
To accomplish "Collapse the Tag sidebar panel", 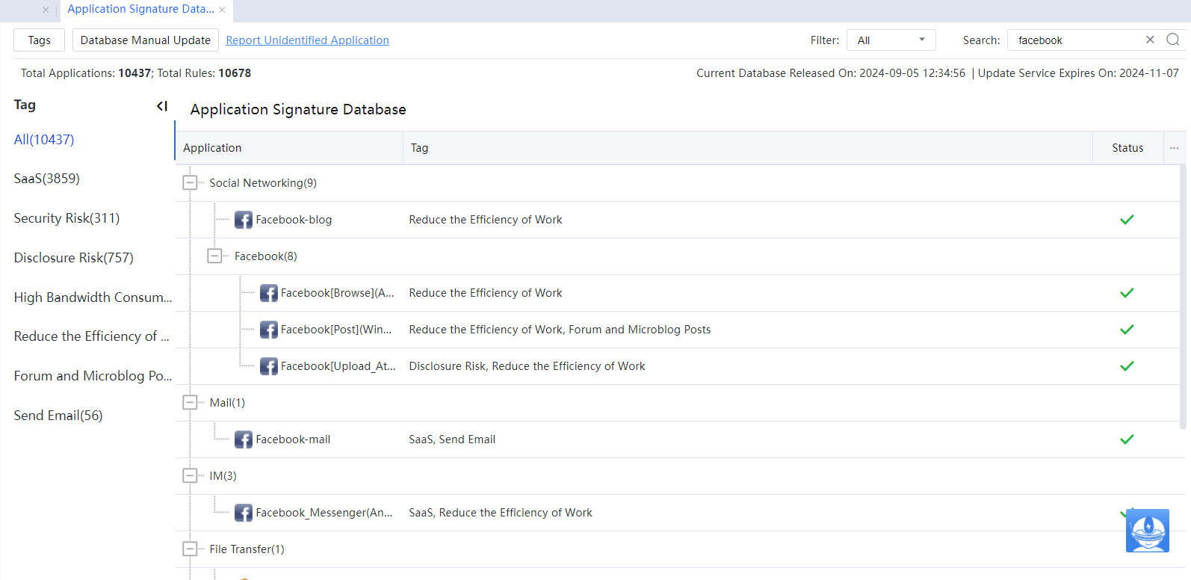I will (x=161, y=106).
